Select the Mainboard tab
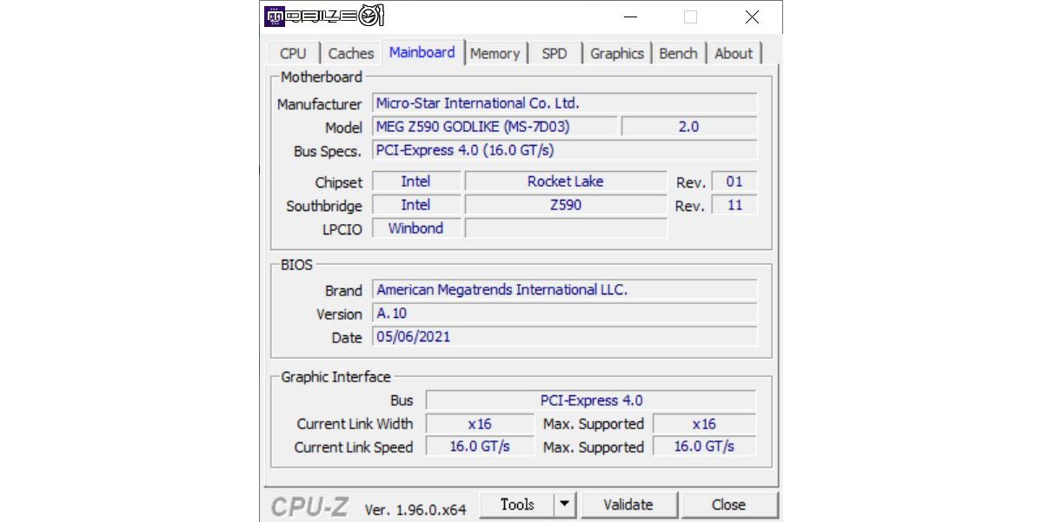This screenshot has height=522, width=1043. tap(422, 52)
